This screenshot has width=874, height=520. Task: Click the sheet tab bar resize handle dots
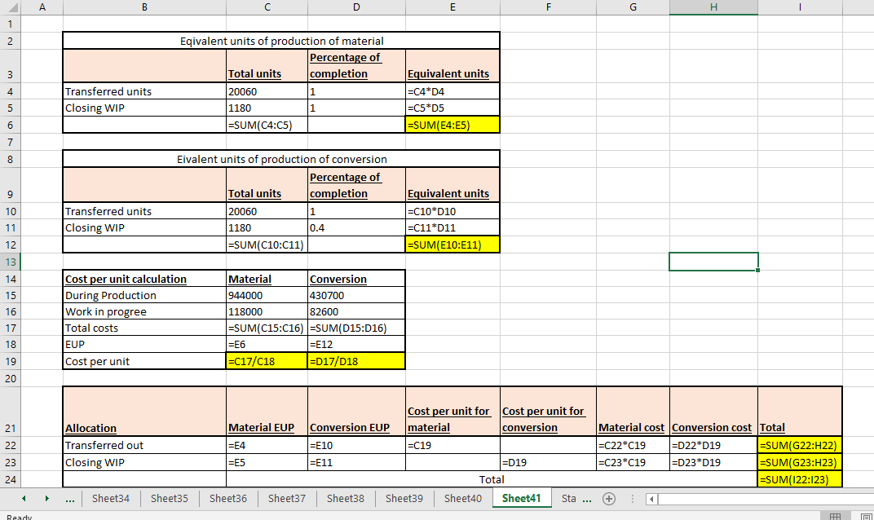click(632, 499)
